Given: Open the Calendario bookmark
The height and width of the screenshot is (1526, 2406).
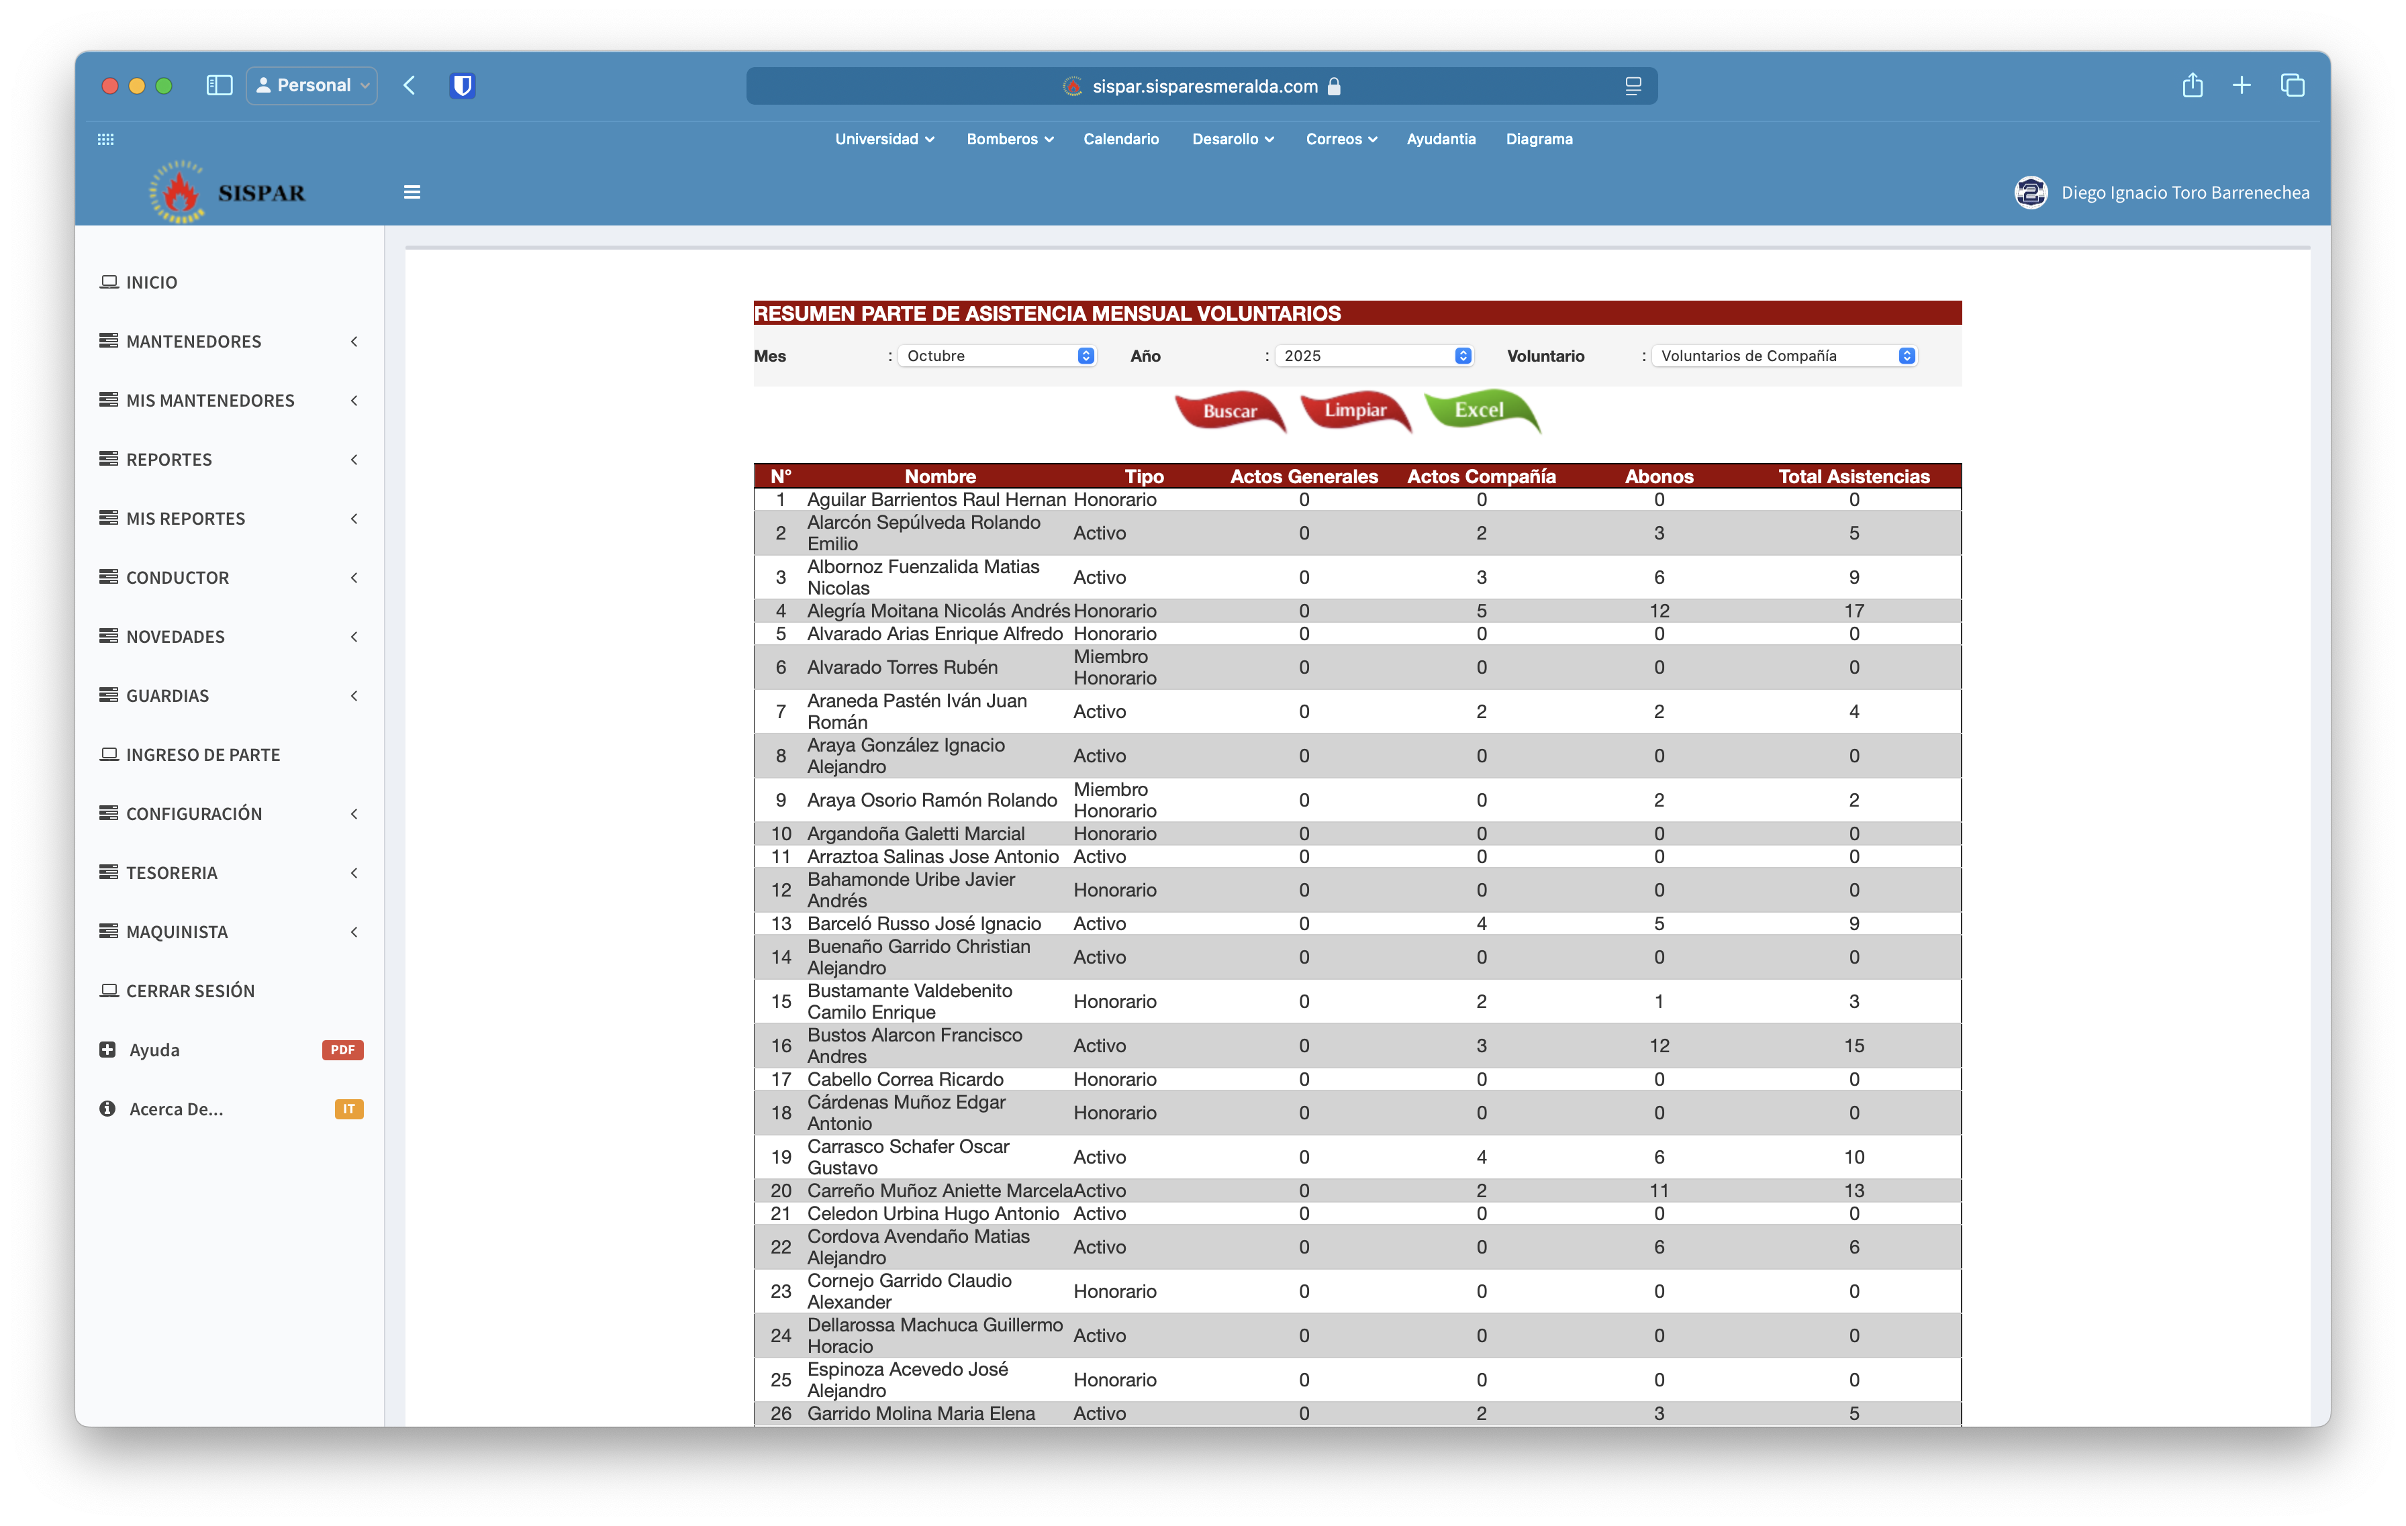Looking at the screenshot, I should pyautogui.click(x=1121, y=139).
